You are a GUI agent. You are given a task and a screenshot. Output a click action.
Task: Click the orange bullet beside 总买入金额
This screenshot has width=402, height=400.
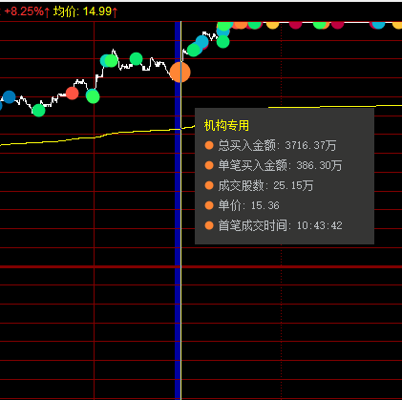(x=209, y=145)
